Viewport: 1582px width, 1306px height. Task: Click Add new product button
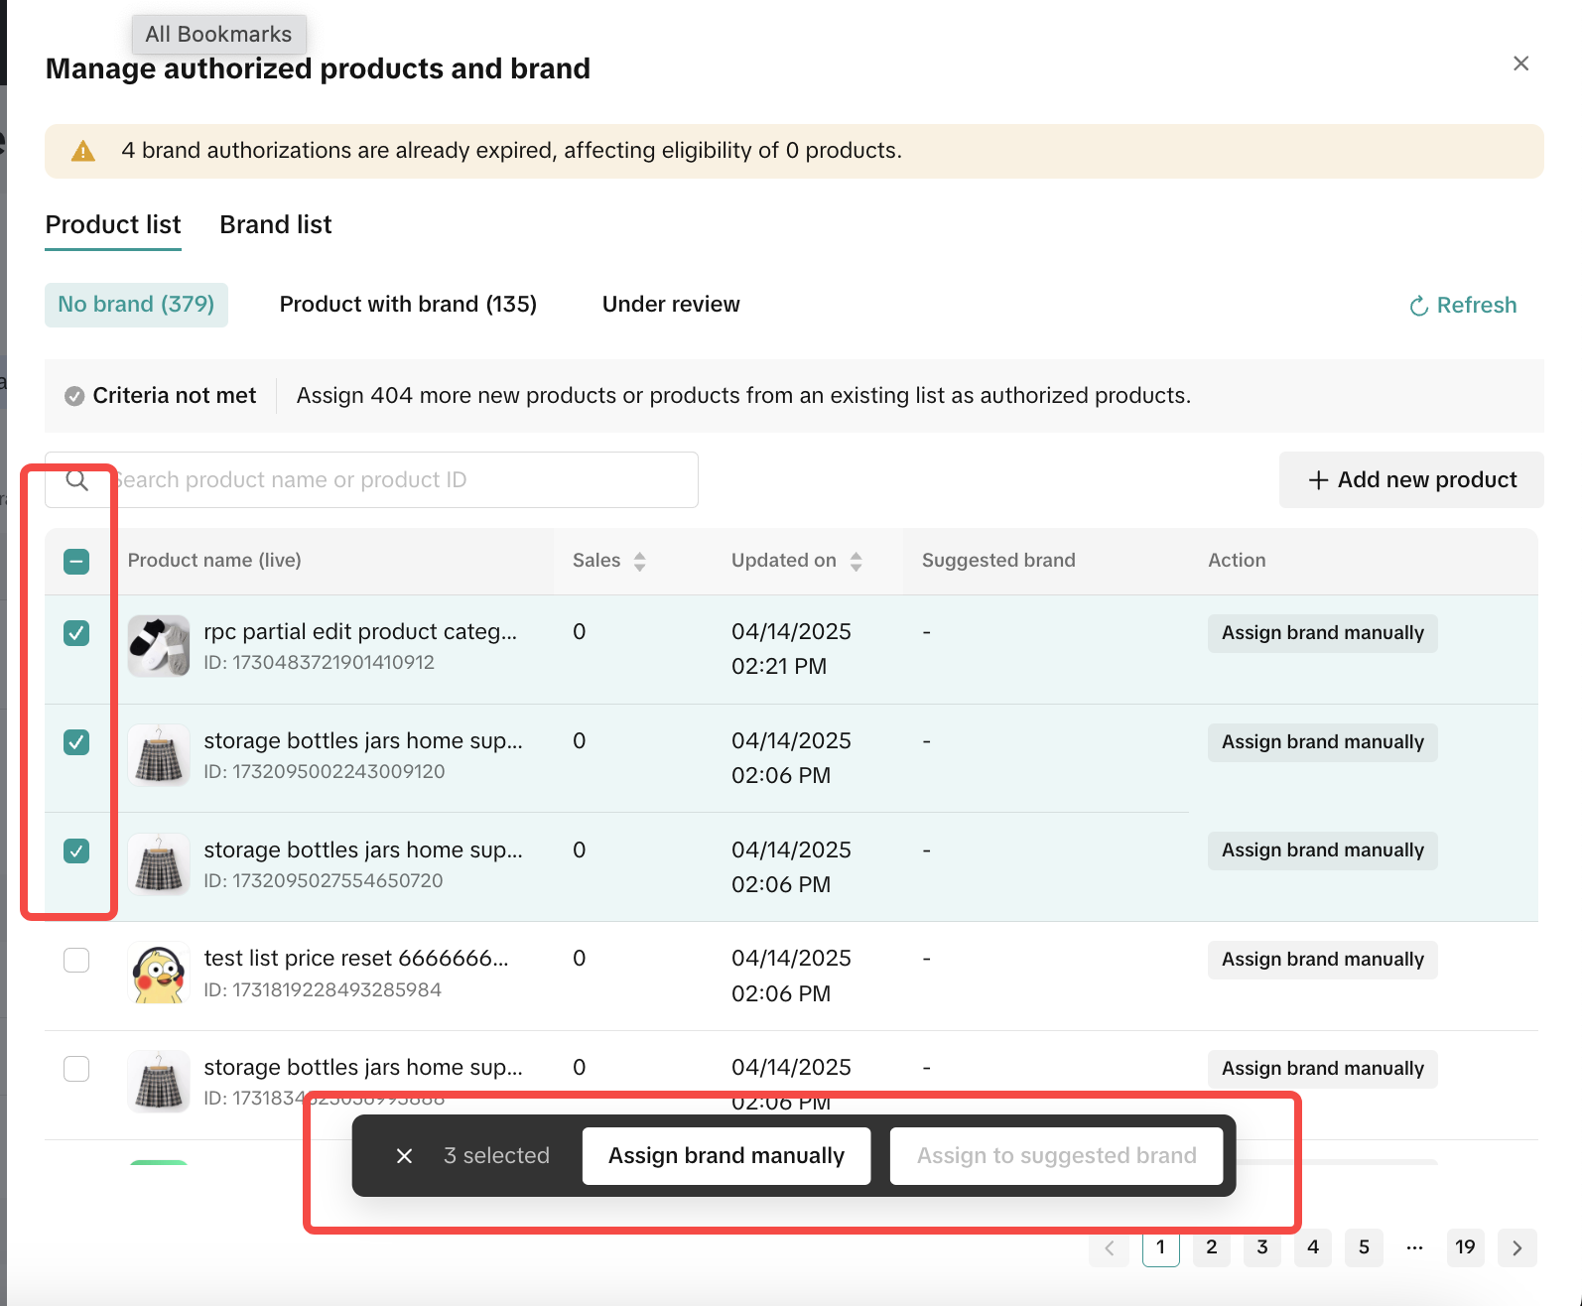1411,480
